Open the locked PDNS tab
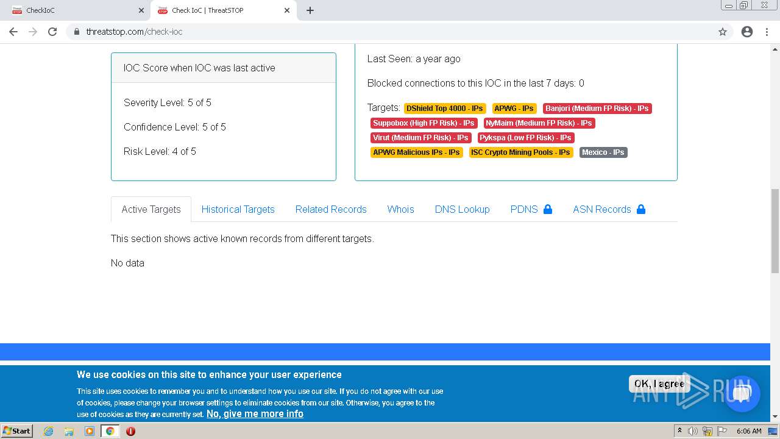 pyautogui.click(x=531, y=209)
